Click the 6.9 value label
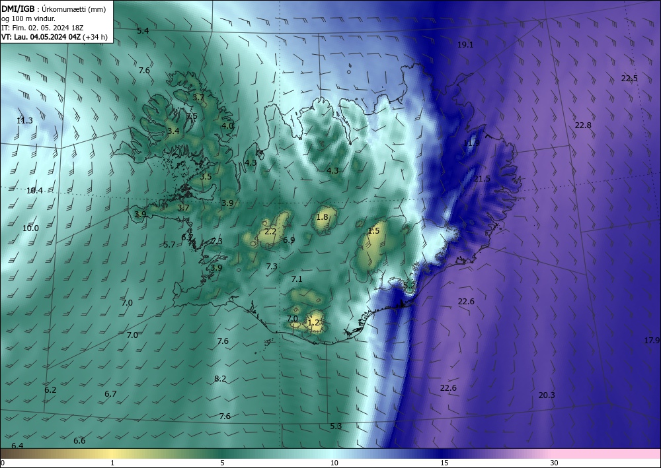The height and width of the screenshot is (468, 661). (x=289, y=240)
